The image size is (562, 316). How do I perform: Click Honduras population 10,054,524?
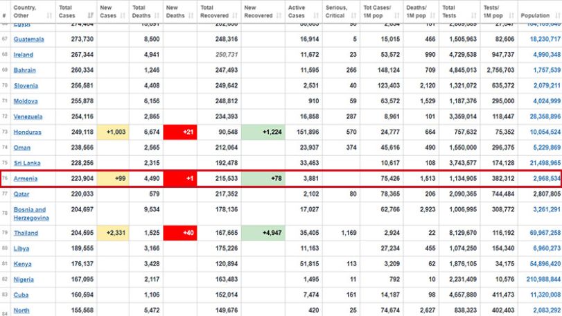coord(545,132)
